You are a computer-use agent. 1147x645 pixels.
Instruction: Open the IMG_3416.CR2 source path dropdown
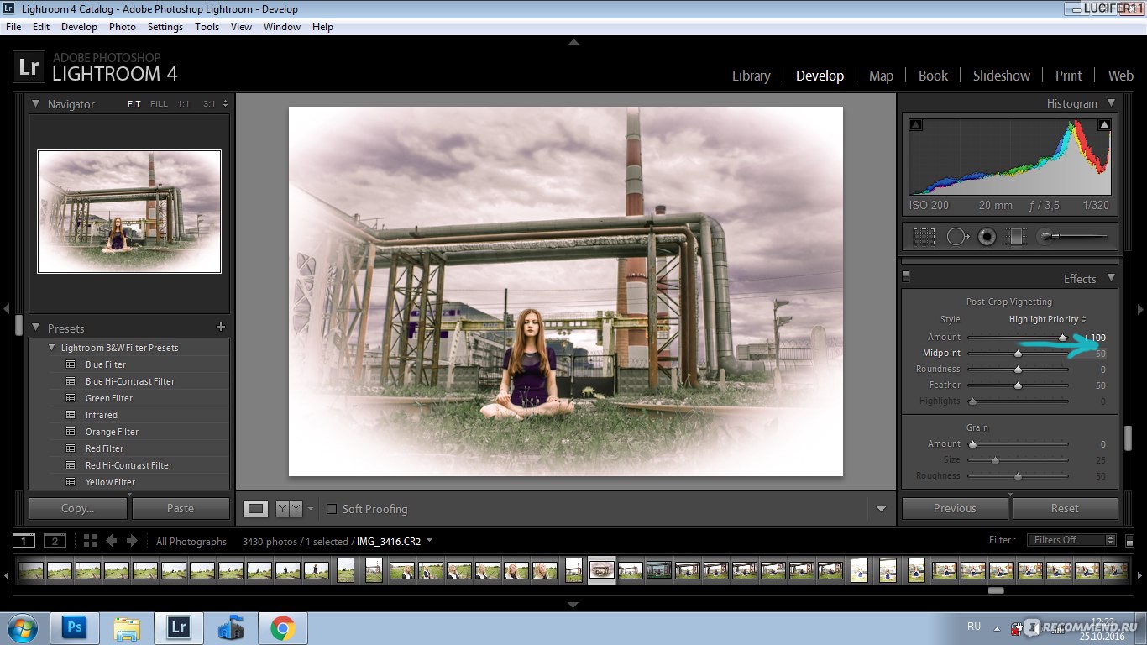[x=430, y=541]
